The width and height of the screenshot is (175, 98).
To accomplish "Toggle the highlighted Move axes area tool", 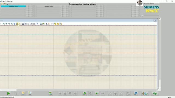I will tap(17, 24).
